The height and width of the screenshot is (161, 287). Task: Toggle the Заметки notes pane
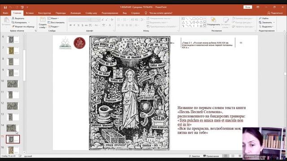click(195, 156)
